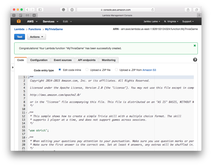Open the Services dropdown menu
Viewport: 212px width, 166px height.
pyautogui.click(x=51, y=22)
